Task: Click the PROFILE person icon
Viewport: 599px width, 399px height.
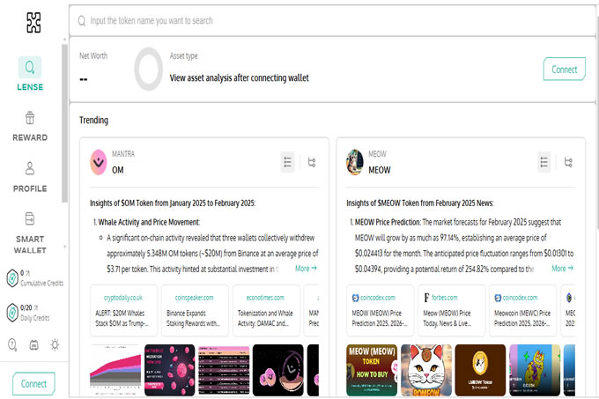Action: pyautogui.click(x=30, y=168)
